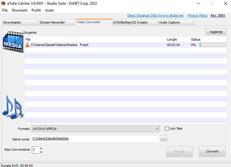This screenshot has width=231, height=167.
Task: Click the Converti button
Action: (212, 152)
